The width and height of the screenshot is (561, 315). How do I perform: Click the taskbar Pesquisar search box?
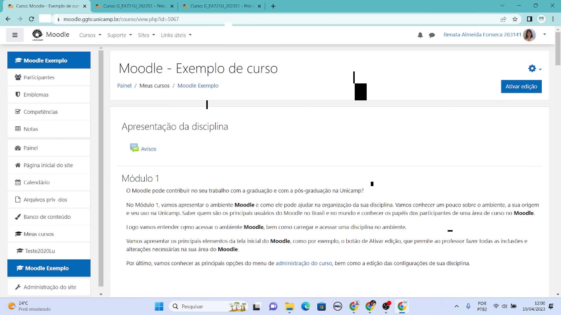[x=208, y=306]
